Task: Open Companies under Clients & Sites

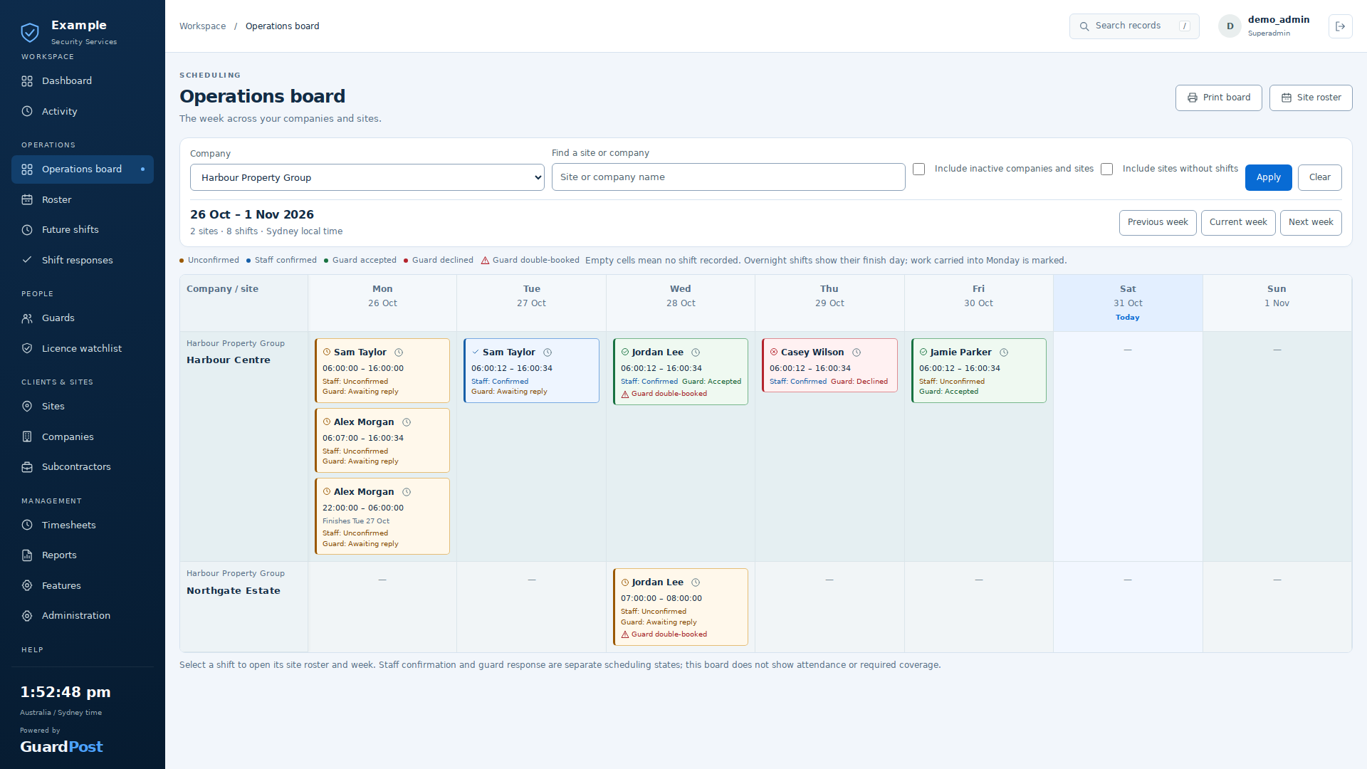Action: (83, 436)
